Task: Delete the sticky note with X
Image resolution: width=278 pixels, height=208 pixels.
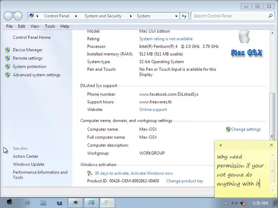Action: [x=271, y=145]
